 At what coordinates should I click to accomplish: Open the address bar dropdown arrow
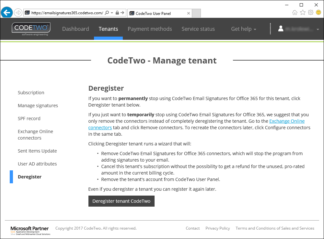pyautogui.click(x=112, y=13)
